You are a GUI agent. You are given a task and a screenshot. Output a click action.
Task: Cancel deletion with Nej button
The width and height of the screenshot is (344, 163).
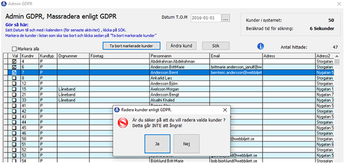tap(186, 144)
